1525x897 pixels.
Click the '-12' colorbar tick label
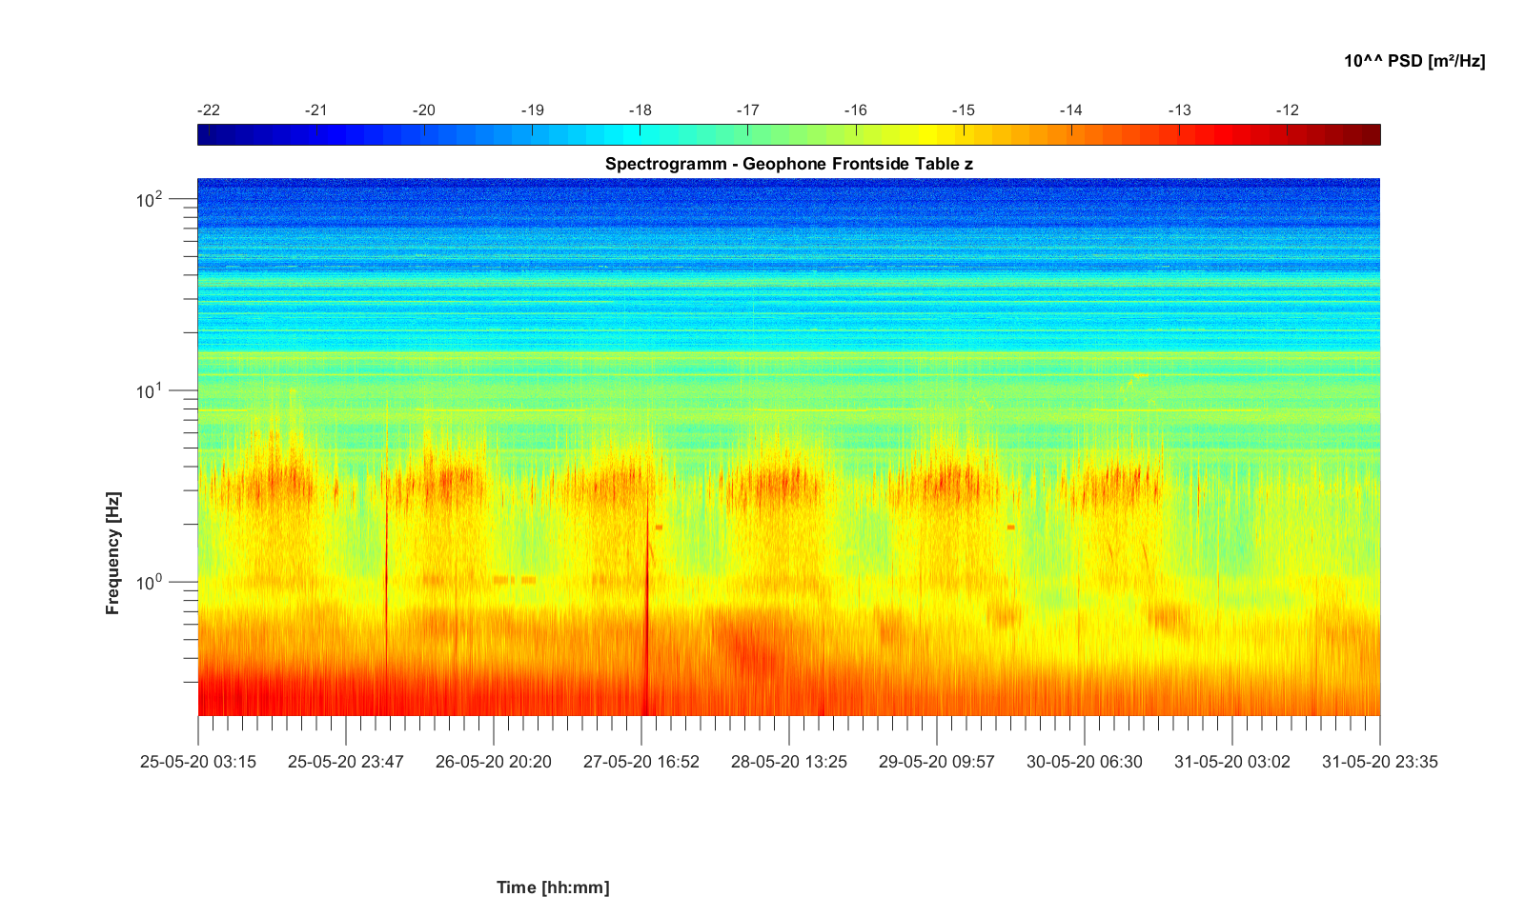(x=1287, y=110)
